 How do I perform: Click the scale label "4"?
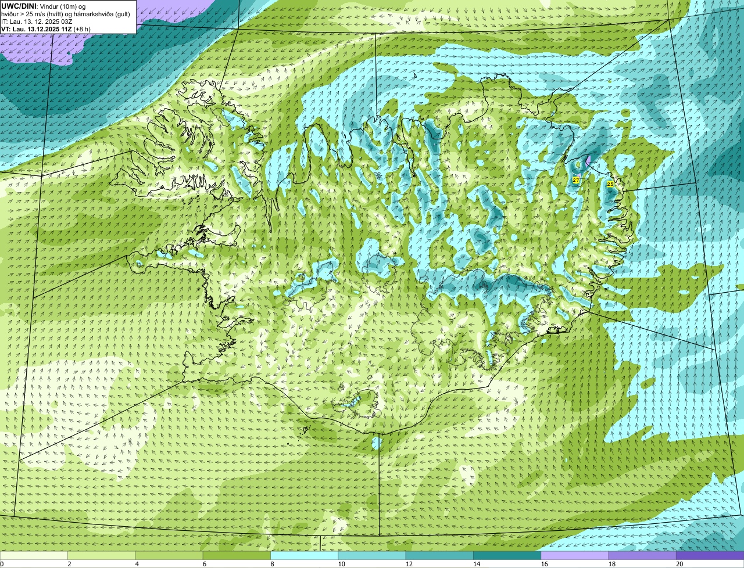coord(137,564)
